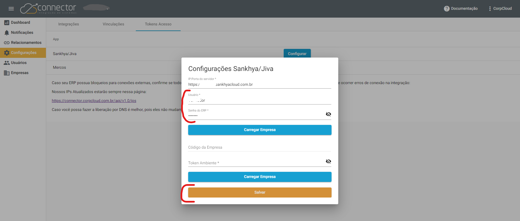Click Carregar Empresa below Senha do ERP
This screenshot has width=520, height=221.
tap(260, 130)
